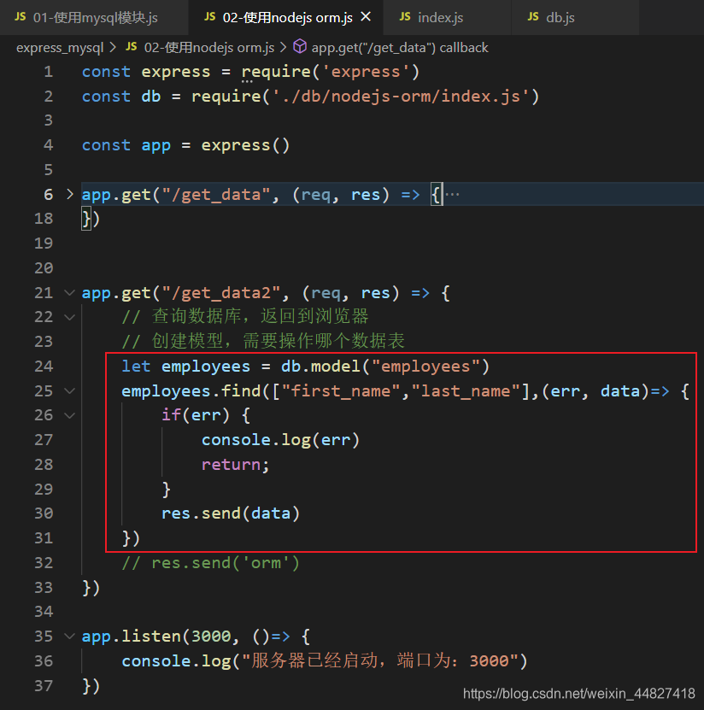The height and width of the screenshot is (710, 704).
Task: Click the comment 查询数据库，返回到浏览器
Action: (x=245, y=317)
